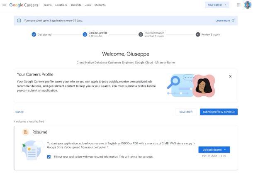Open the Upload résumé dropdown button
This screenshot has width=253, height=173.
pos(214,150)
